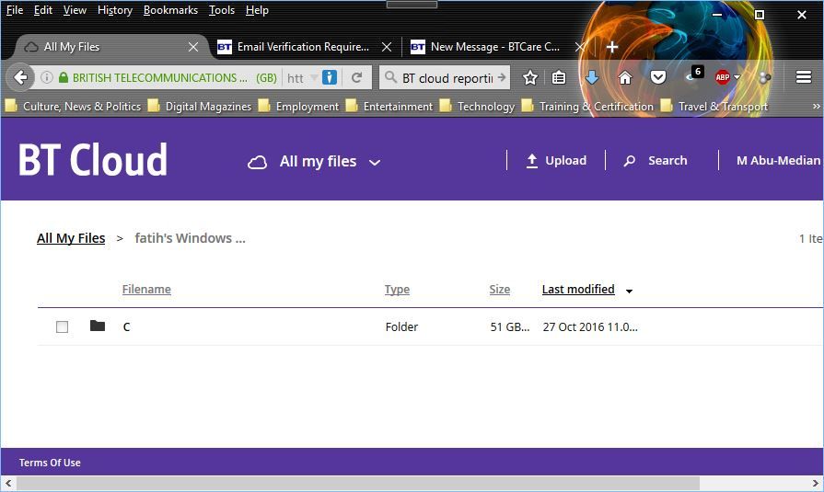This screenshot has height=492, width=824.
Task: Sort by Size column
Action: tap(500, 290)
